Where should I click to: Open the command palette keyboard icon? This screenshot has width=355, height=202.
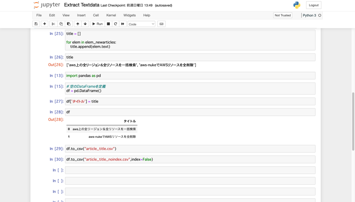click(x=161, y=24)
